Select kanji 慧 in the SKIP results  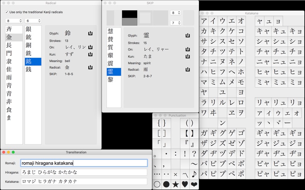(x=114, y=32)
